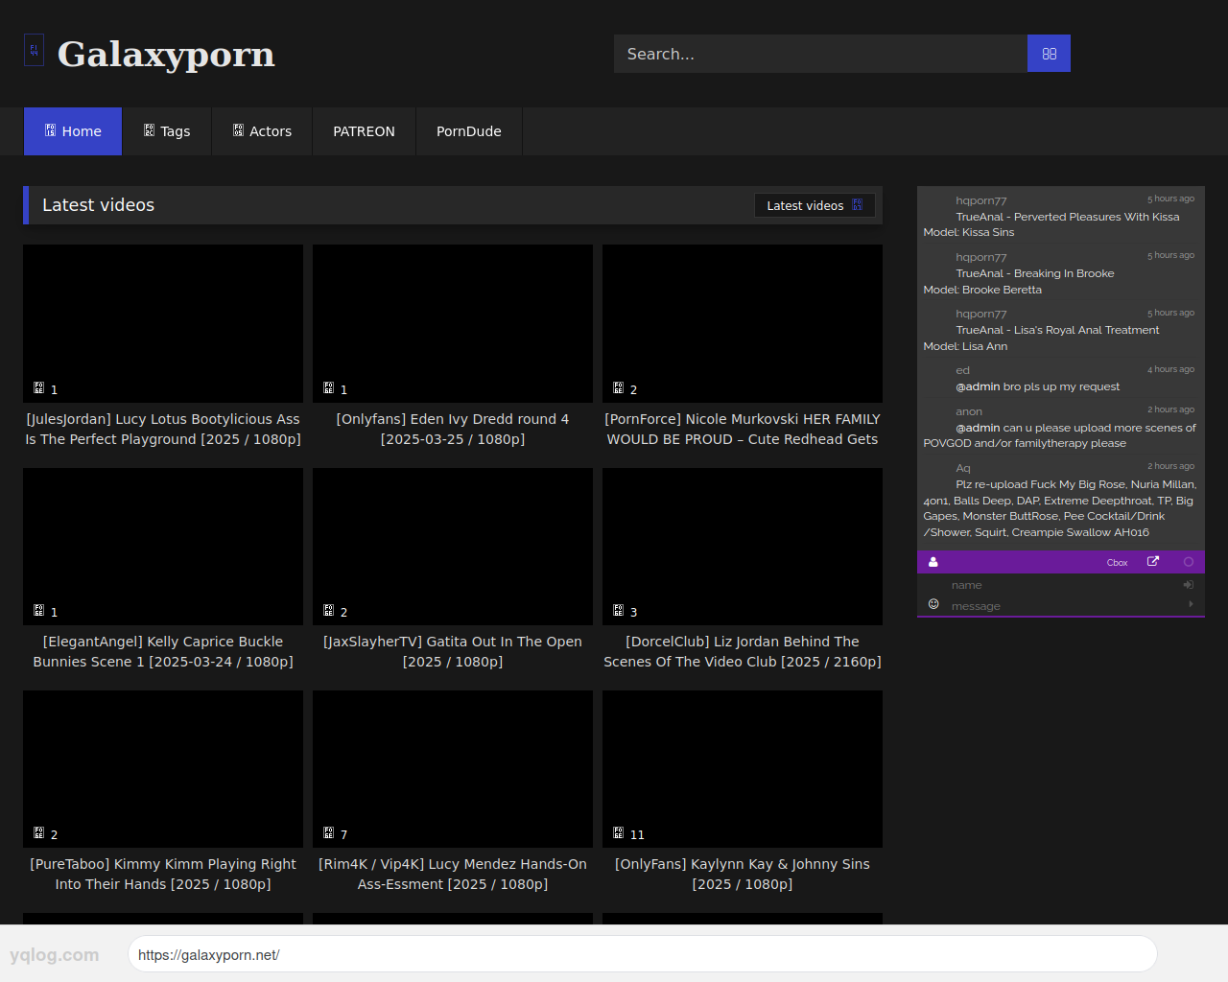Click the search button icon
The image size is (1228, 982).
pyautogui.click(x=1049, y=54)
